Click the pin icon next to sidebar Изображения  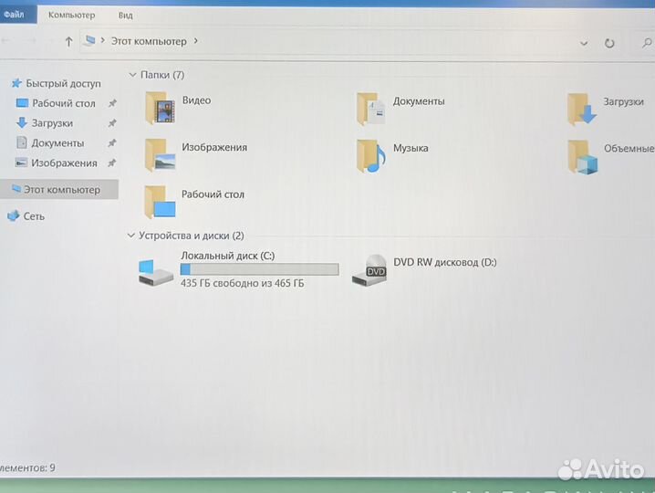(x=111, y=163)
